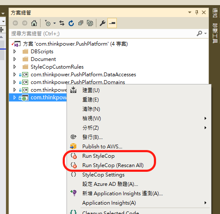Focus the Solution Explorer search field
This screenshot has width=220, height=214.
coord(102,34)
